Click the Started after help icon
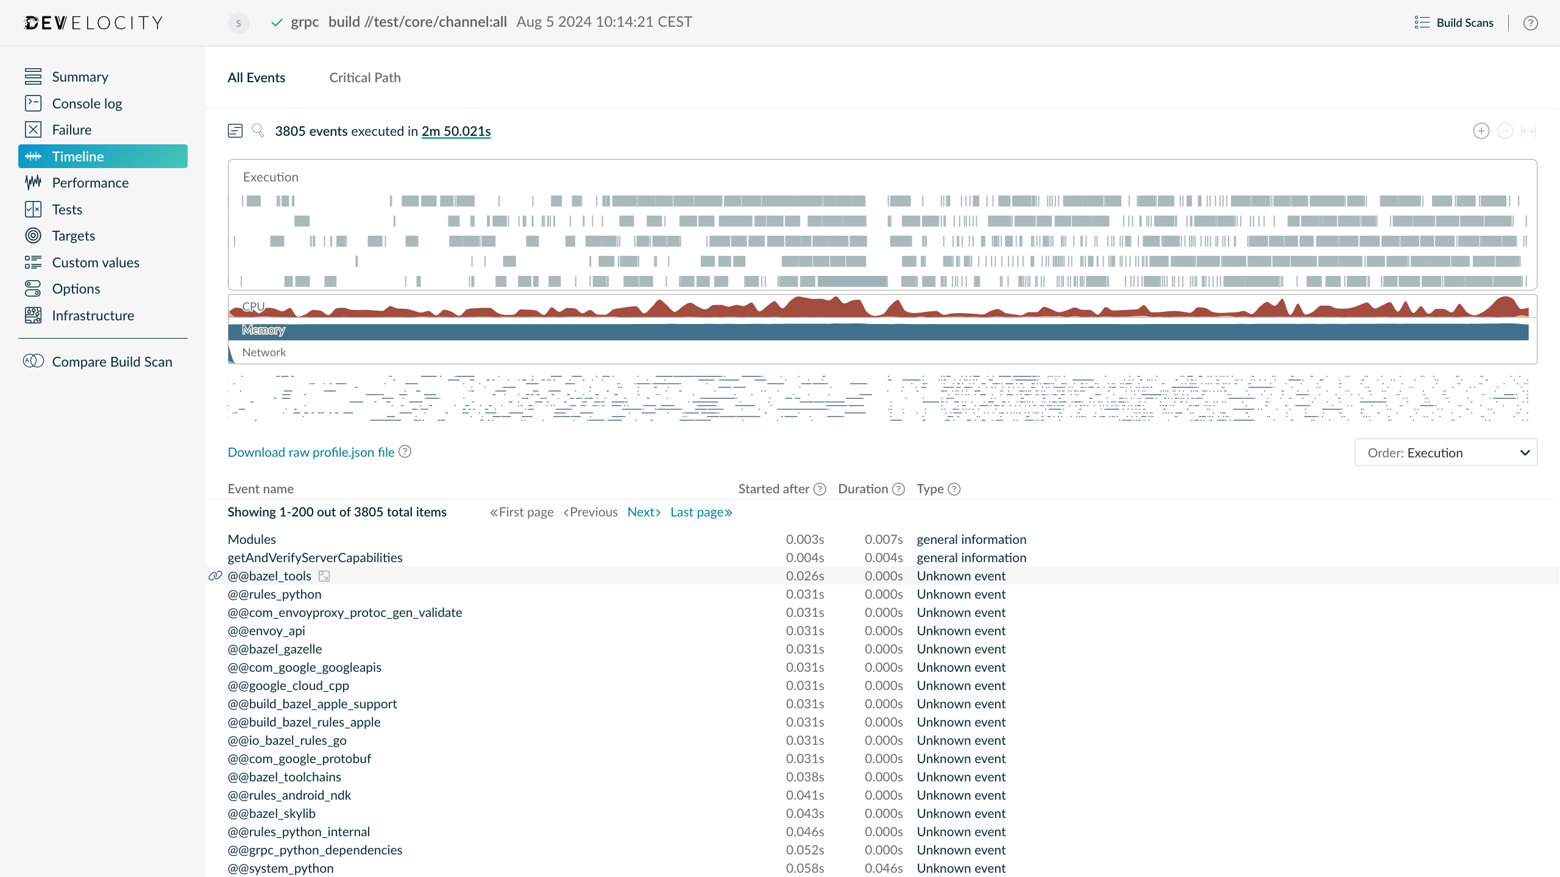 (x=820, y=488)
